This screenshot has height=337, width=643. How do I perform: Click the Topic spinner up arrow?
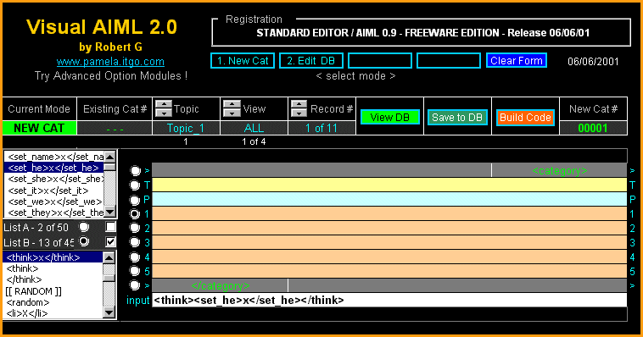coord(164,104)
